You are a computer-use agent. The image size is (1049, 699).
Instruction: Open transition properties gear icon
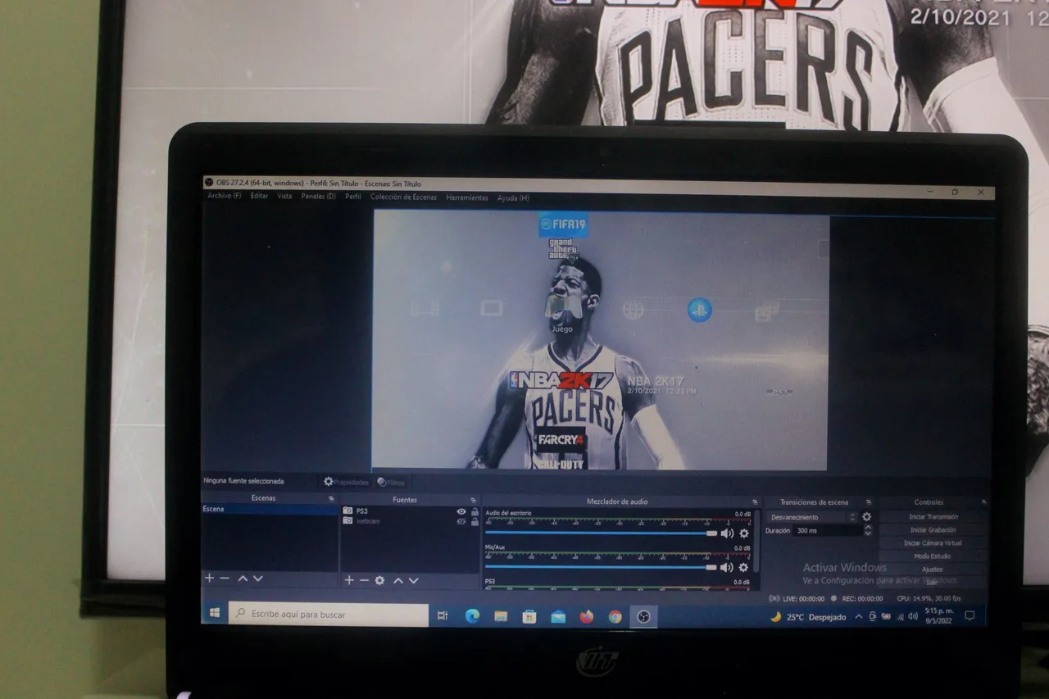click(866, 517)
